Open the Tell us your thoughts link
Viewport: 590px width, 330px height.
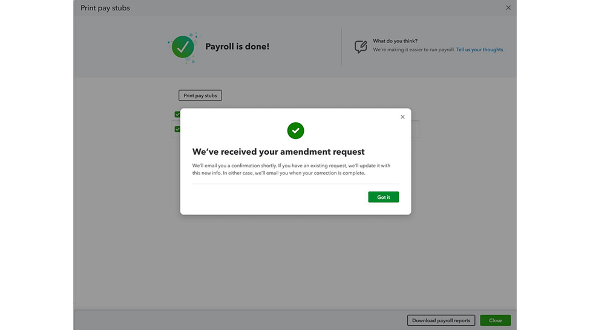coord(479,50)
